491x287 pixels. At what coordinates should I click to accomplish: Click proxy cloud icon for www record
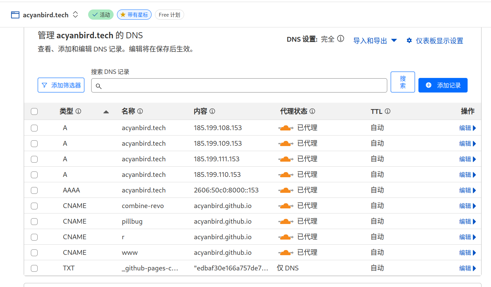(x=286, y=253)
